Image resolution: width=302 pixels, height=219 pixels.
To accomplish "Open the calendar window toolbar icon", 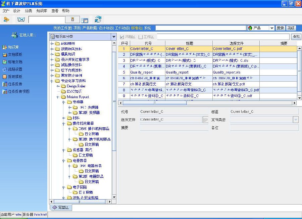I will [85, 20].
